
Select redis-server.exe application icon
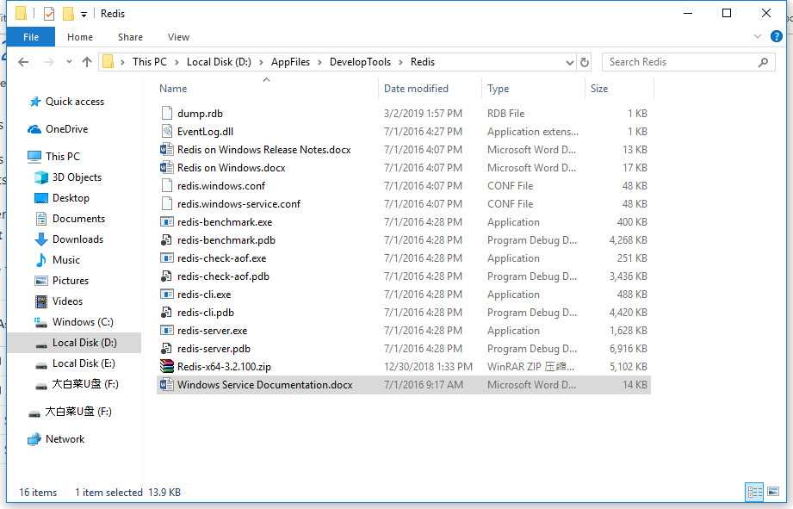(x=167, y=331)
